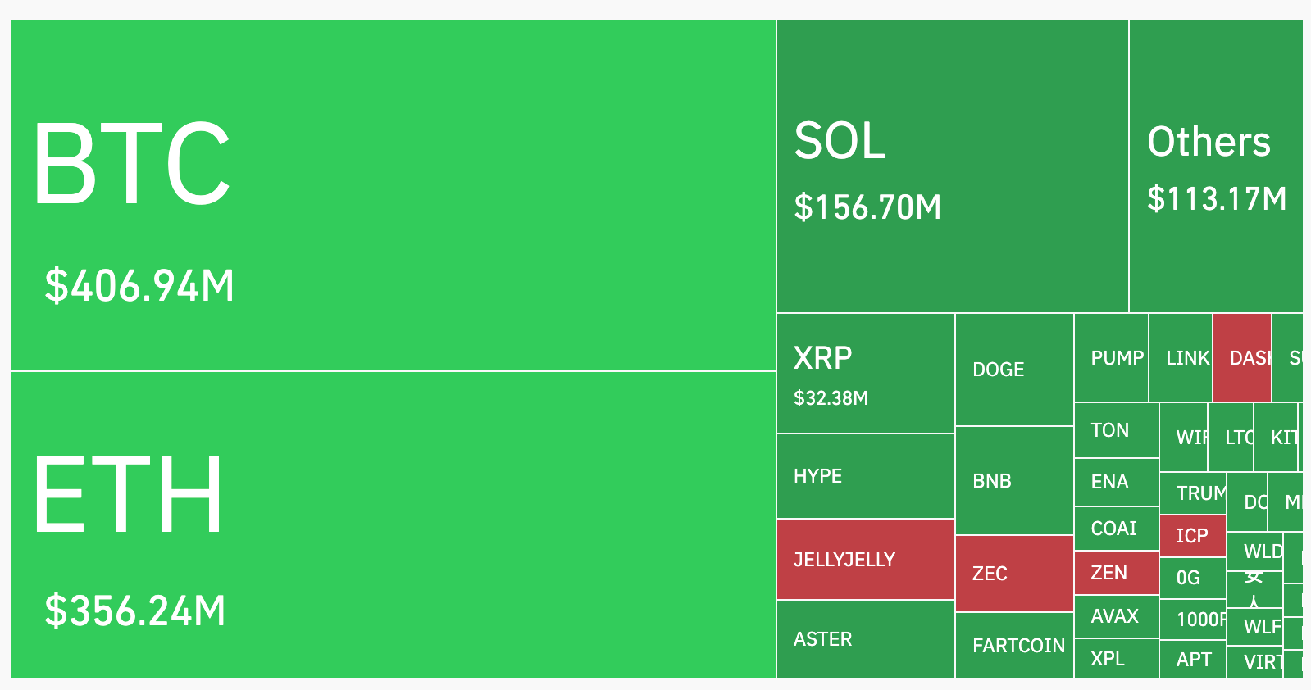Click the ENA block
The width and height of the screenshot is (1311, 690).
coord(1116,482)
